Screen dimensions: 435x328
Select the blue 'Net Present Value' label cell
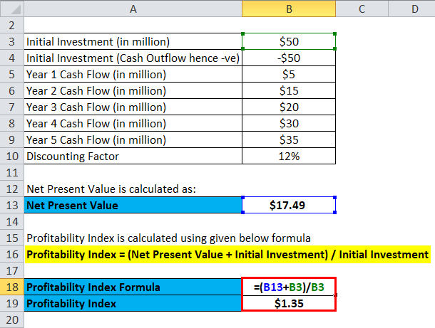[x=133, y=205]
